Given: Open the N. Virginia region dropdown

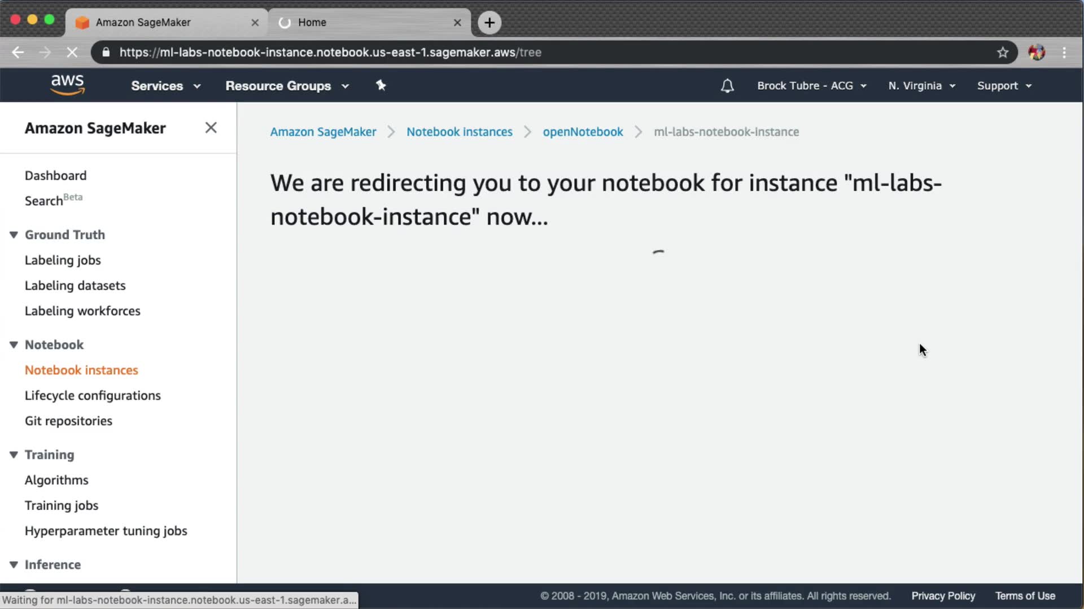Looking at the screenshot, I should (x=921, y=86).
